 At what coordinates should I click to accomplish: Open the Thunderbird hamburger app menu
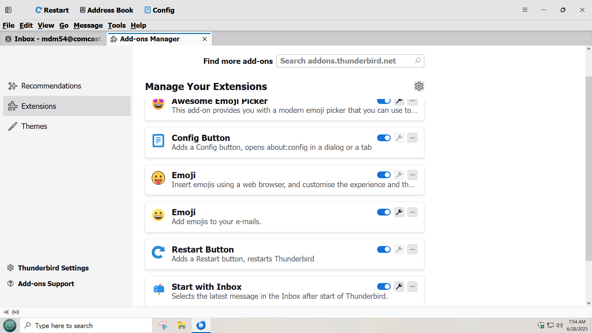pos(525,10)
